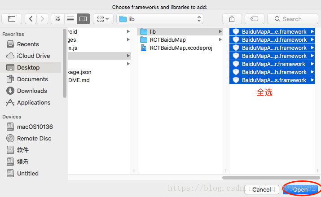
Task: Click shield icon of BaiduMapA...r.framework
Action: tap(236, 64)
